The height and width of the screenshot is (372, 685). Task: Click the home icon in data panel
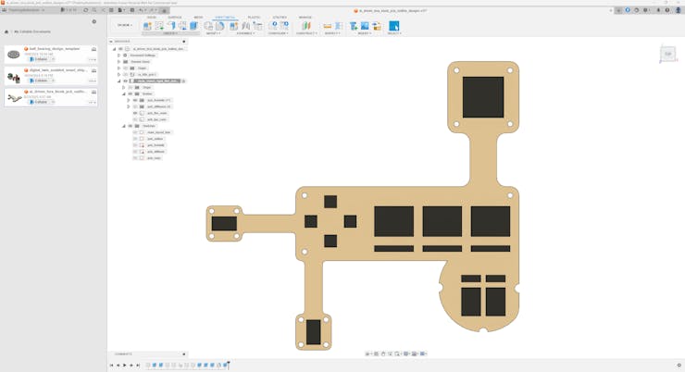[6, 31]
